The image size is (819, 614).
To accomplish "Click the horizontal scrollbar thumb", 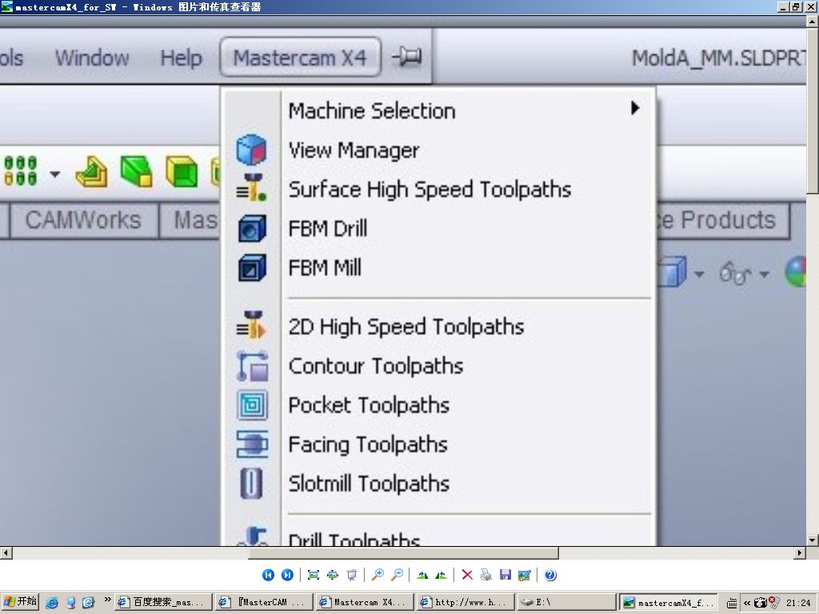I will (x=403, y=552).
